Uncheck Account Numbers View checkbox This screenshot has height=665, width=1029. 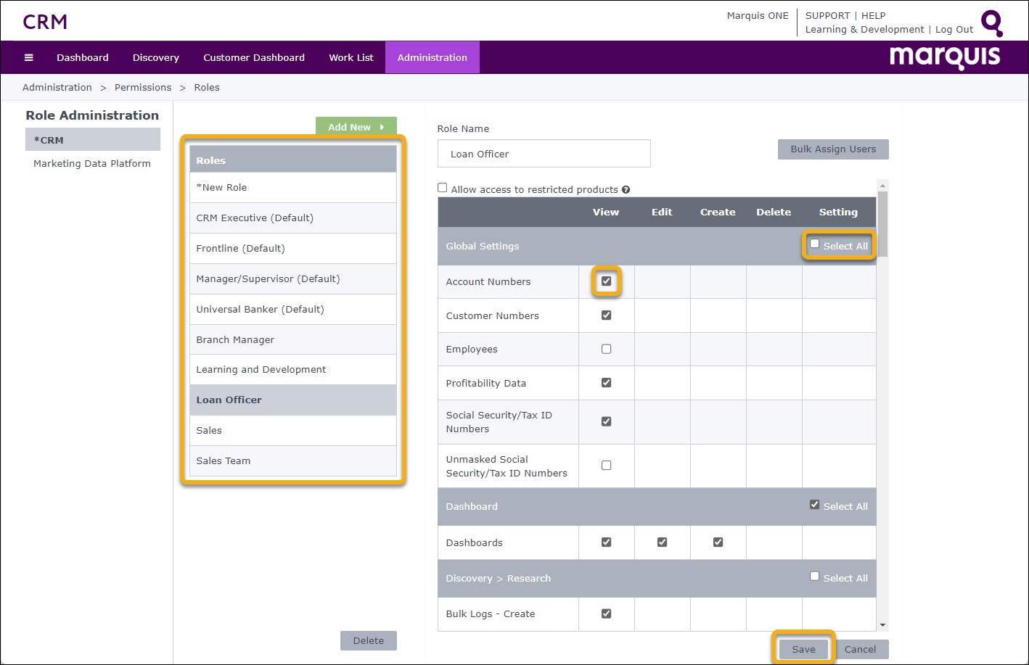(607, 281)
